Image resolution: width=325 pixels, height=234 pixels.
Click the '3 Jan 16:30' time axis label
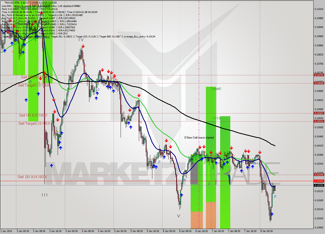[55, 231]
